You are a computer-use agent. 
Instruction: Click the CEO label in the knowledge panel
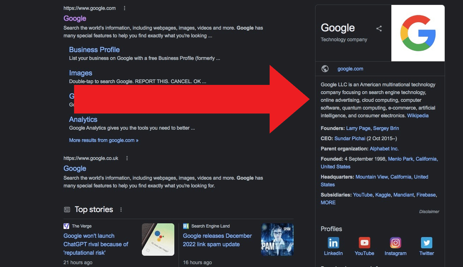point(327,138)
